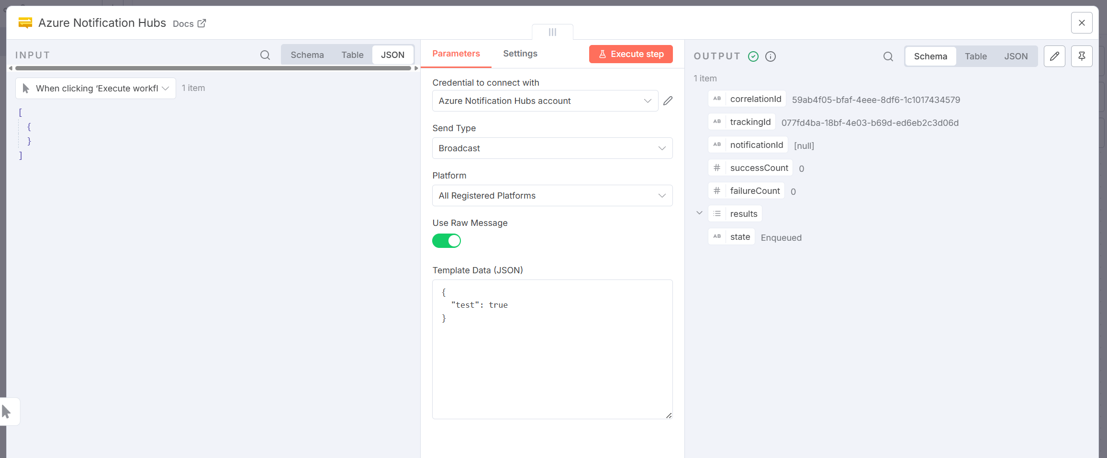Click the state value Enqueued

(x=781, y=238)
